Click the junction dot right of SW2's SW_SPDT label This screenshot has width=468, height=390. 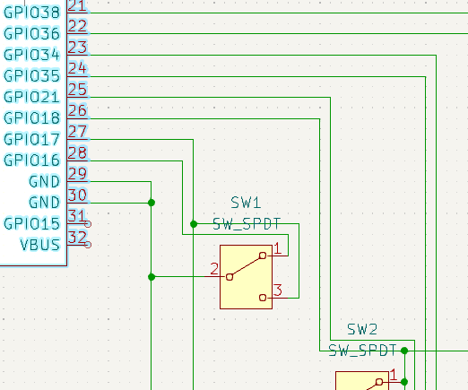tap(404, 351)
